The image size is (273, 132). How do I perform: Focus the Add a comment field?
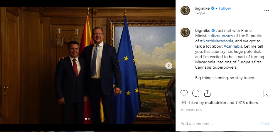(x=219, y=124)
